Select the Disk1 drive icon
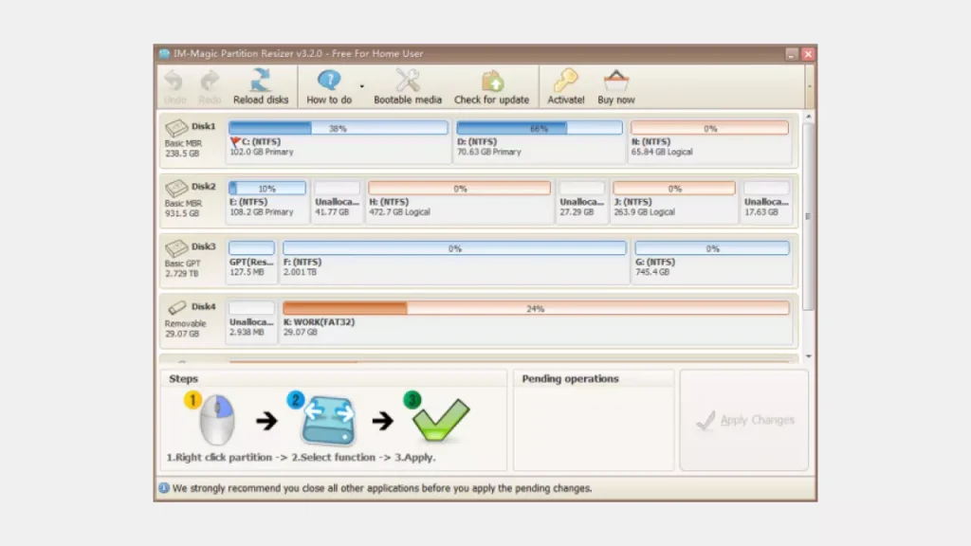 click(176, 128)
